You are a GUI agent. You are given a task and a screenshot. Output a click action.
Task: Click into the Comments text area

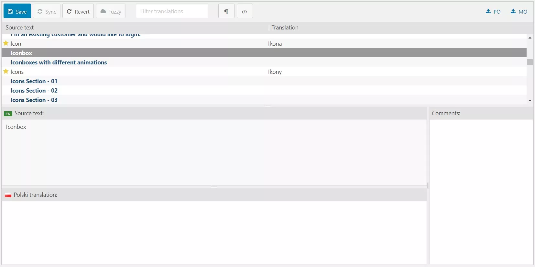[x=481, y=192]
